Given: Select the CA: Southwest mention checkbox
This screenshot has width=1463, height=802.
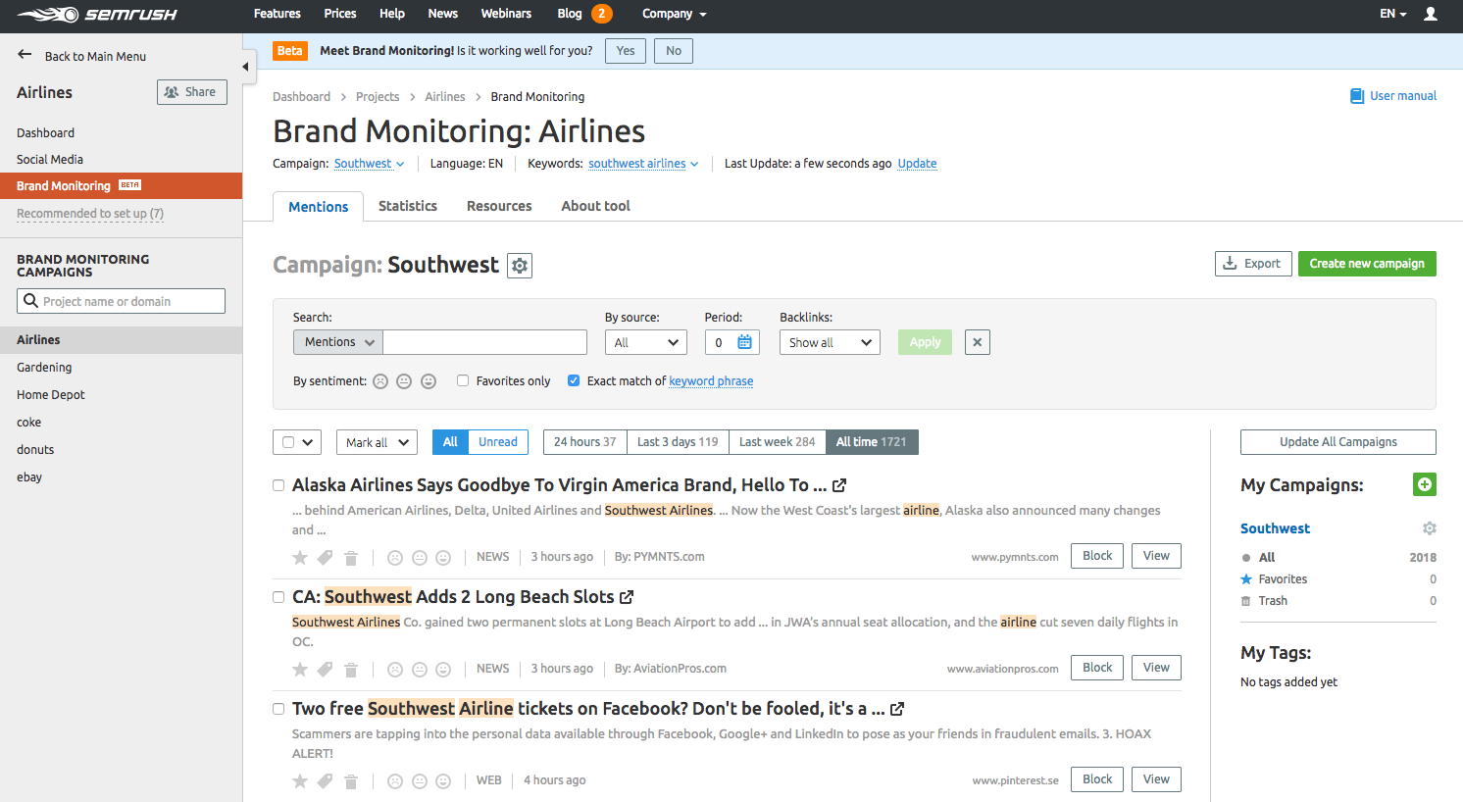Looking at the screenshot, I should click(278, 597).
